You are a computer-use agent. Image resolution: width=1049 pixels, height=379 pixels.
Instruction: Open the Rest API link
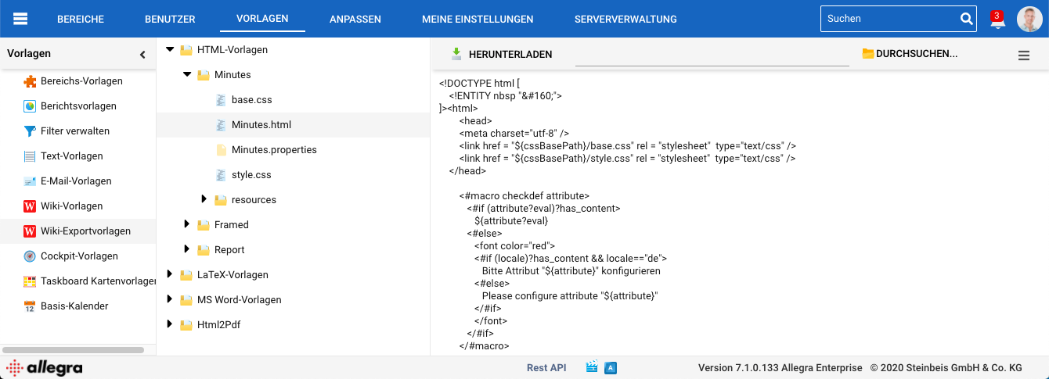pos(546,367)
